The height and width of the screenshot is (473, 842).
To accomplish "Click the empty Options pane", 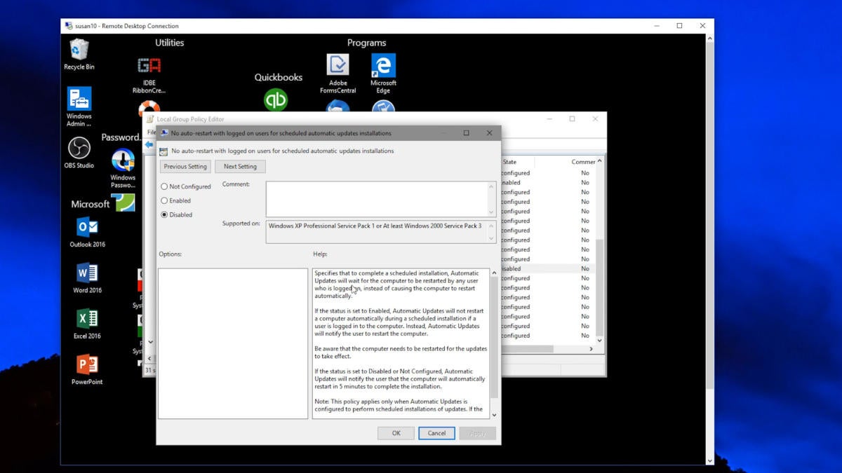I will pyautogui.click(x=233, y=343).
